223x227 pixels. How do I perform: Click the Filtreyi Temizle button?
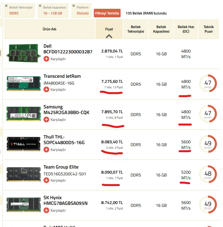[x=107, y=13]
